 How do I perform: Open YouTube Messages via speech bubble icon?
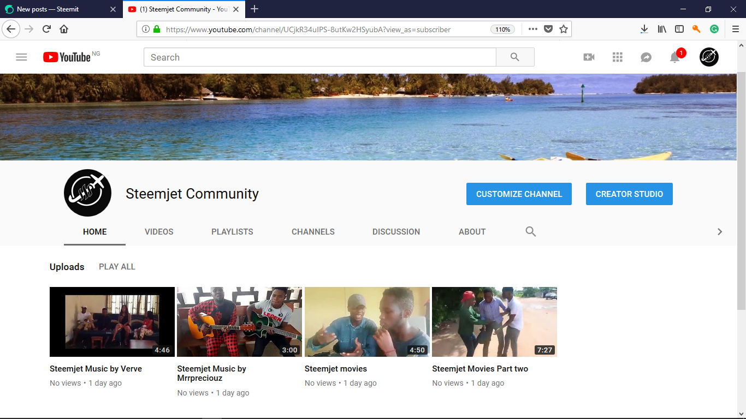646,57
